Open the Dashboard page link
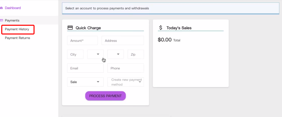The width and height of the screenshot is (282, 117). tap(13, 8)
